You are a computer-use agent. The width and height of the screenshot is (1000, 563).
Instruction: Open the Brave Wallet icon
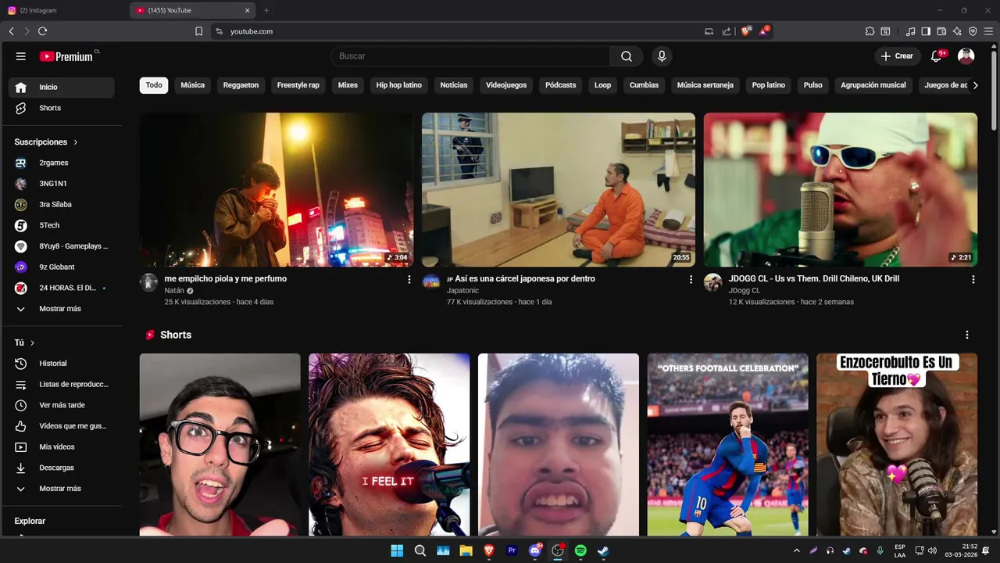[x=941, y=31]
